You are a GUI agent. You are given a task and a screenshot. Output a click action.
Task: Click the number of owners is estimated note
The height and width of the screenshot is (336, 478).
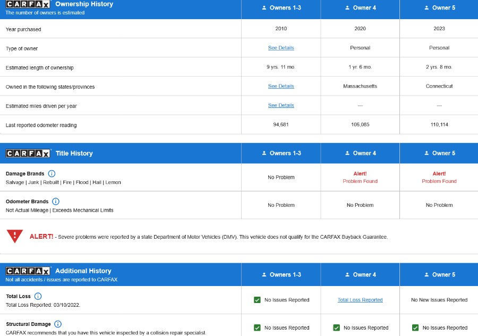click(45, 13)
